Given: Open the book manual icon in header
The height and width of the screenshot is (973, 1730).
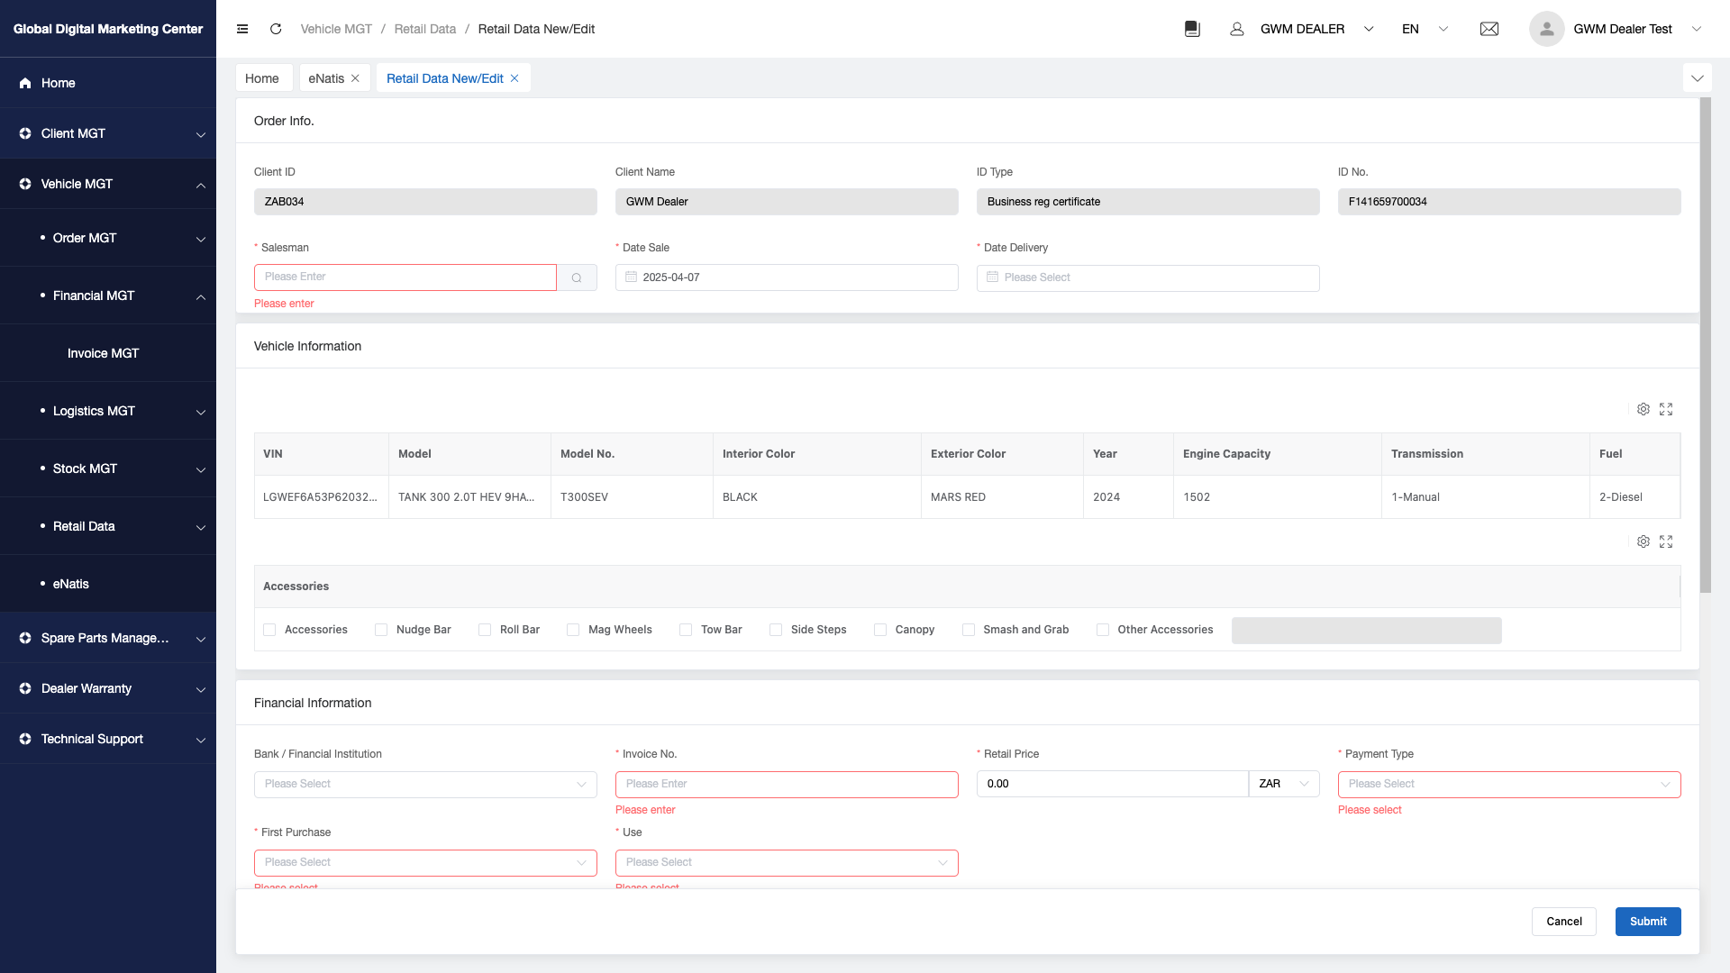Looking at the screenshot, I should [x=1192, y=29].
